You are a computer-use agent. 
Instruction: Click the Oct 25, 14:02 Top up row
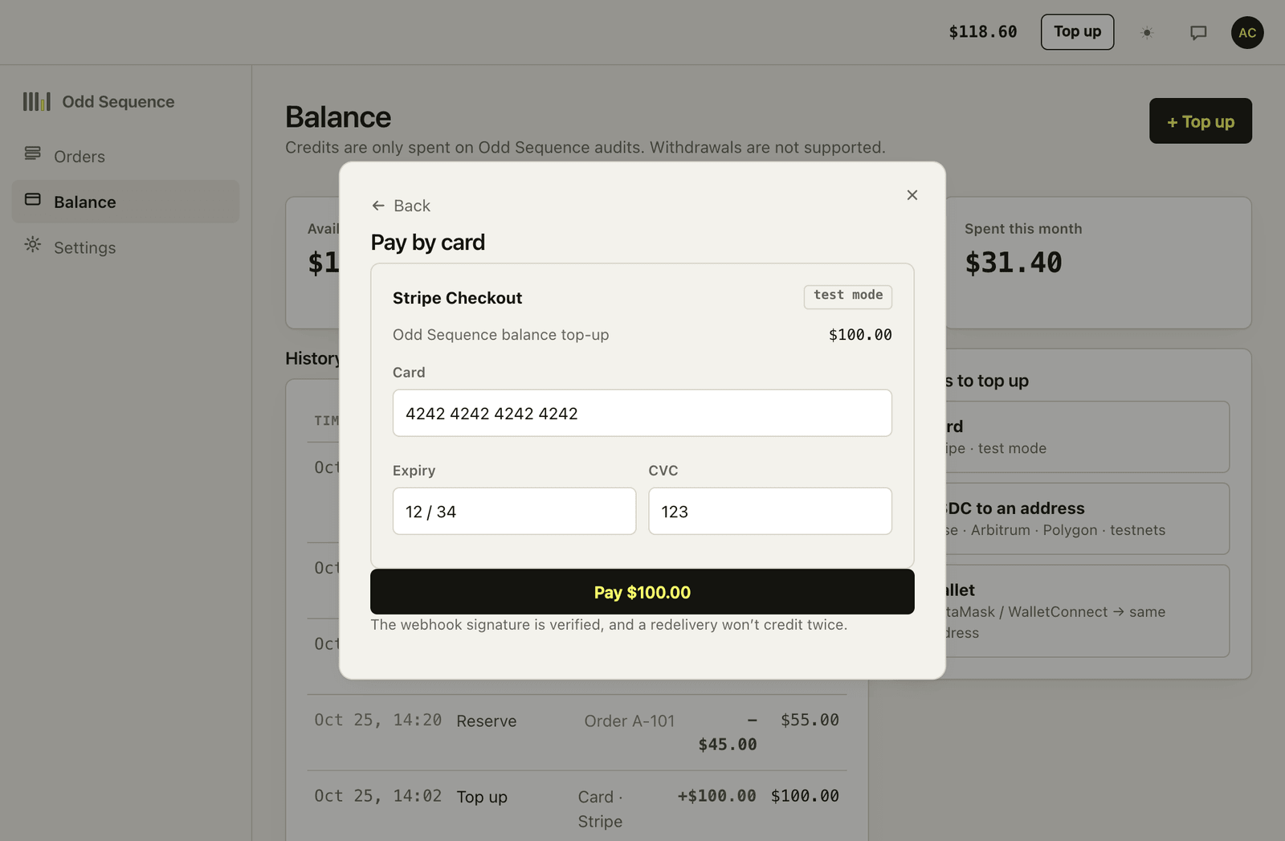577,806
